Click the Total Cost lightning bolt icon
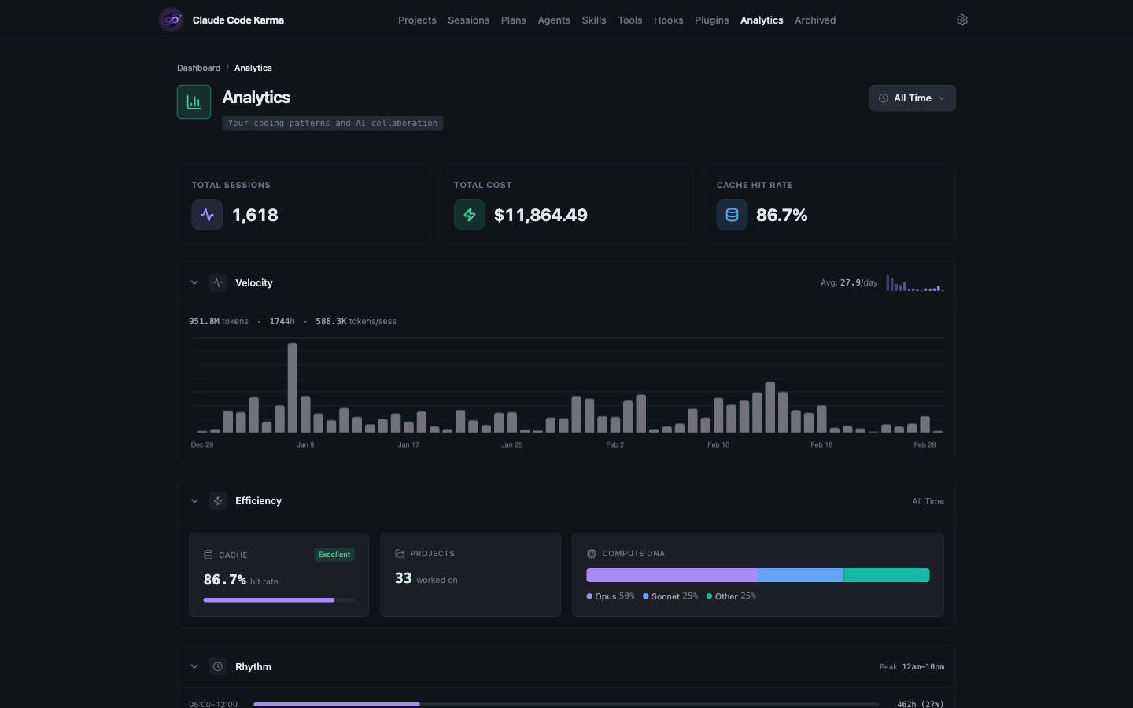Viewport: 1133px width, 708px height. [x=469, y=214]
